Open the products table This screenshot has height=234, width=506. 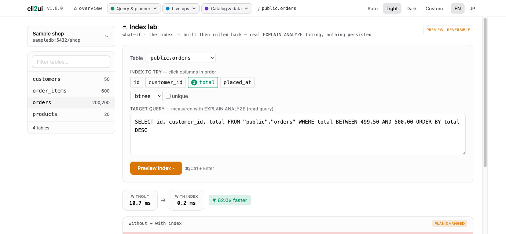click(x=71, y=114)
